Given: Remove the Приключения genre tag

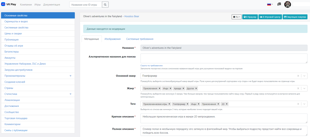Looking at the screenshot, I should 160,88.
